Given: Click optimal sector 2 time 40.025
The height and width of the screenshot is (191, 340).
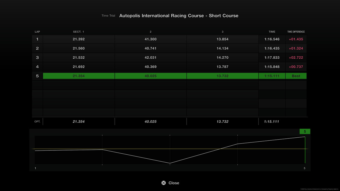Looking at the screenshot, I should click(151, 121).
